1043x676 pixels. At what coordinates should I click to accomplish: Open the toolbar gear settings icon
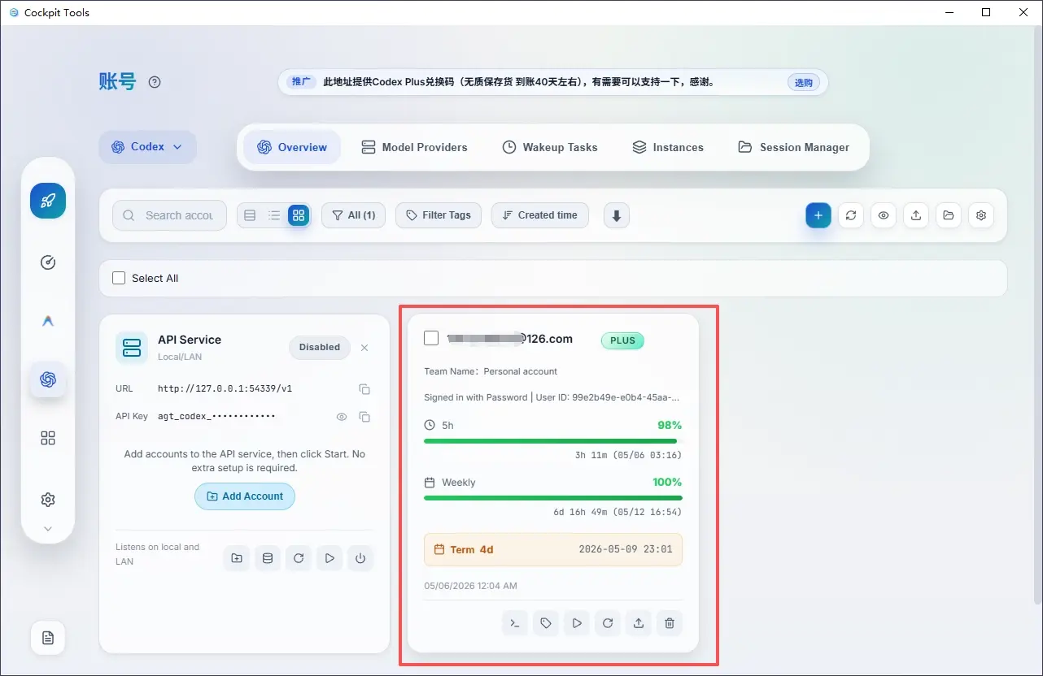[981, 215]
